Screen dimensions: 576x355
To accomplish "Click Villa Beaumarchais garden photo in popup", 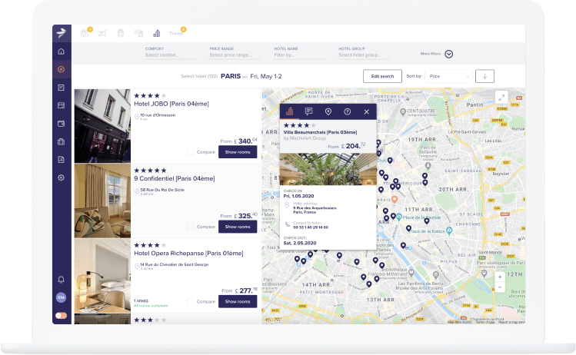I will click(328, 169).
